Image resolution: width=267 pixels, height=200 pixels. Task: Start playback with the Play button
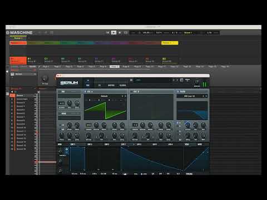click(113, 33)
